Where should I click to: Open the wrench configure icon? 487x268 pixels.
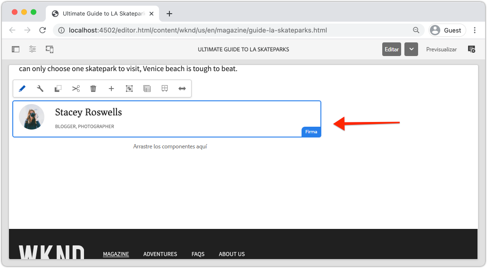[40, 89]
